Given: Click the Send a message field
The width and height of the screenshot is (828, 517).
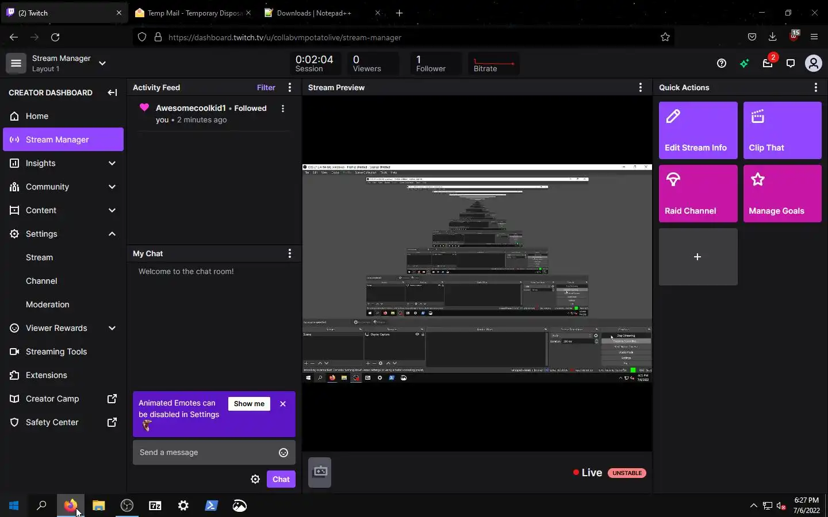Looking at the screenshot, I should tap(214, 453).
